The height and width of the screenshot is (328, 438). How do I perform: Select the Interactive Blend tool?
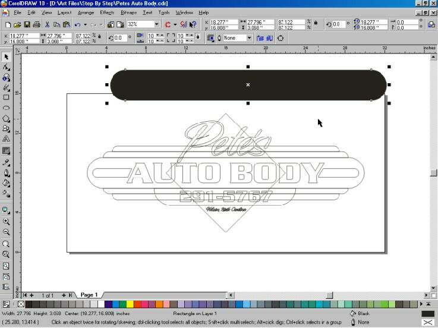[x=6, y=151]
